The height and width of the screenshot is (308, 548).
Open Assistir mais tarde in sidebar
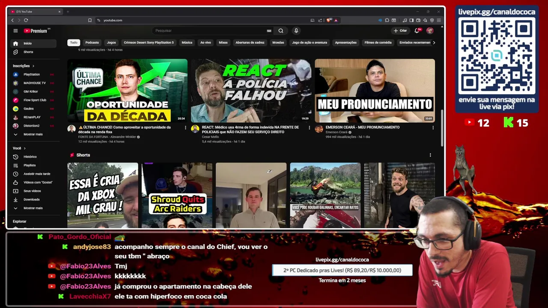point(33,174)
